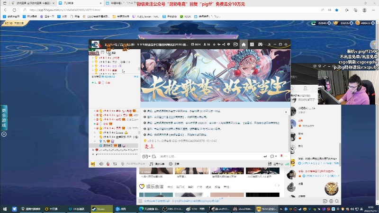Image resolution: width=379 pixels, height=213 pixels.
Task: Click the clock in system tray
Action: pyautogui.click(x=371, y=209)
